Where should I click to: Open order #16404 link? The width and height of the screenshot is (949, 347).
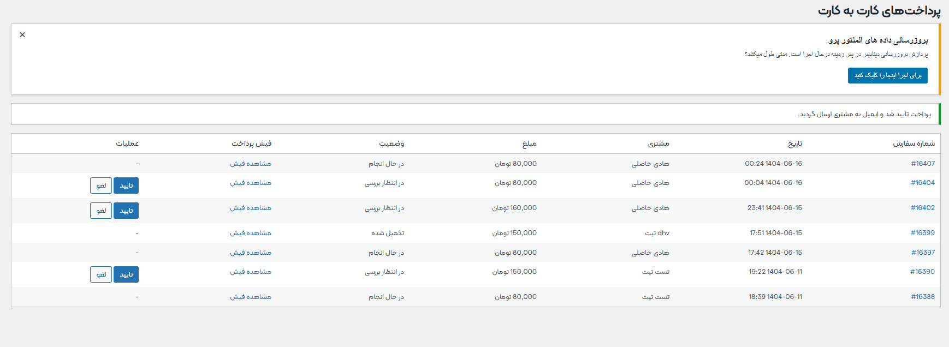click(x=922, y=183)
